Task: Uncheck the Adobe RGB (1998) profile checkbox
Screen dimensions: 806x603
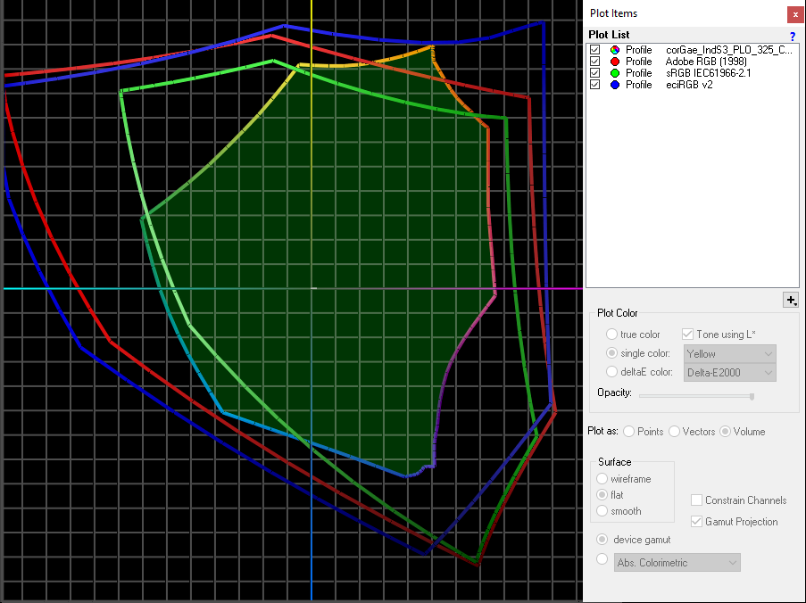Action: pyautogui.click(x=594, y=62)
